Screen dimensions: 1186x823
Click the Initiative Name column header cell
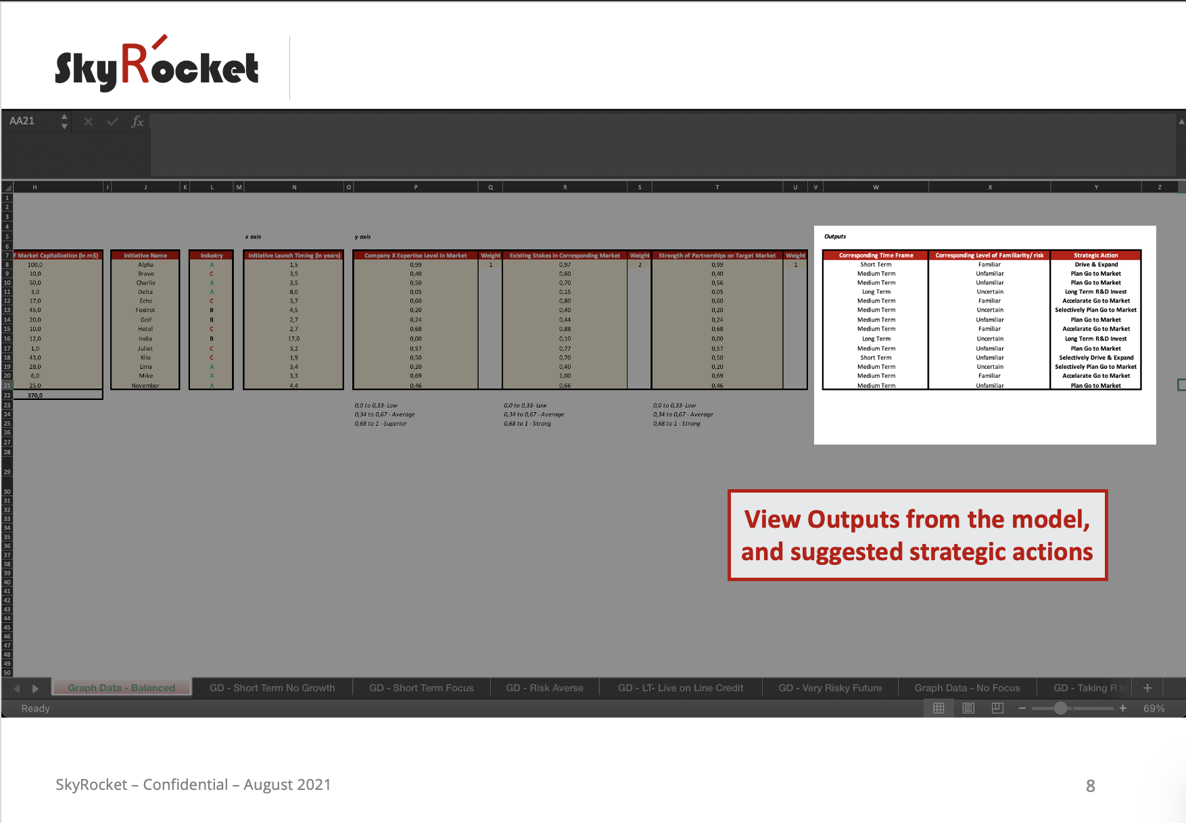point(145,255)
